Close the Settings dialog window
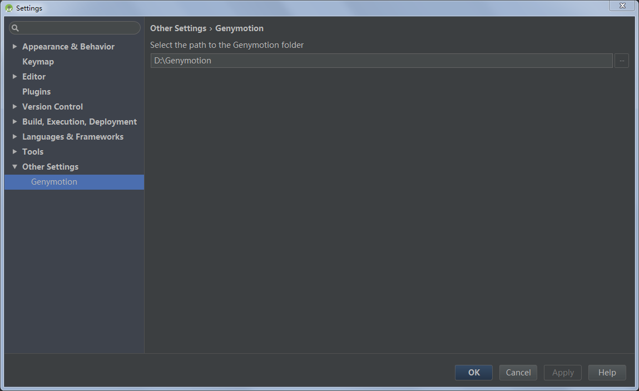The height and width of the screenshot is (391, 639). click(622, 6)
